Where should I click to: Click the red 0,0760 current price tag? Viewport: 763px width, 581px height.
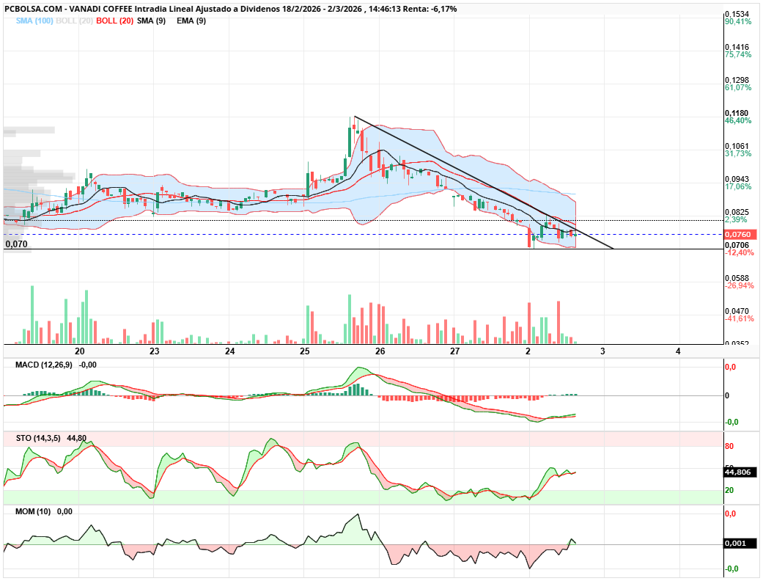point(736,235)
